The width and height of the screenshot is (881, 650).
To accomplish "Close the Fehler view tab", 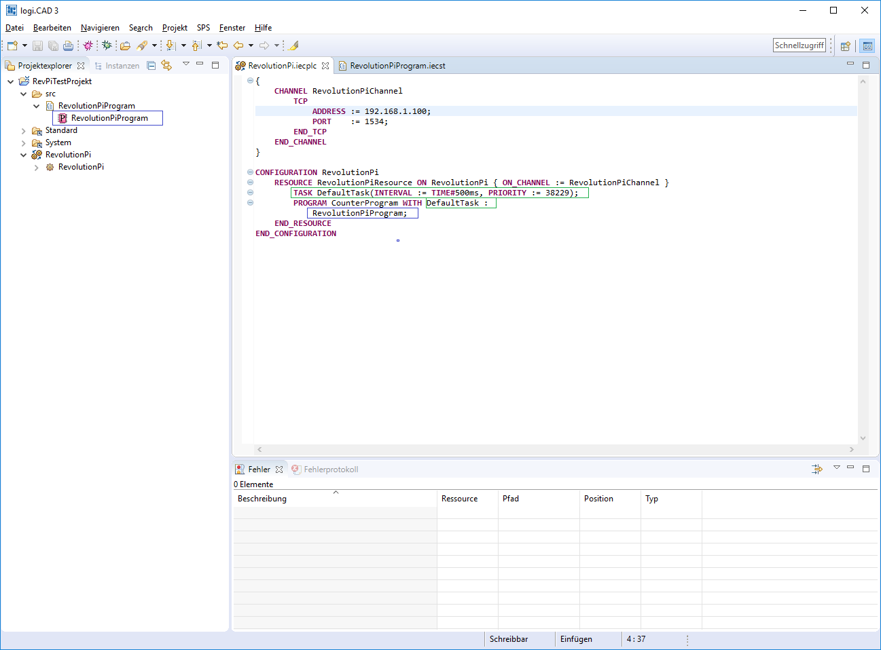I will (279, 470).
